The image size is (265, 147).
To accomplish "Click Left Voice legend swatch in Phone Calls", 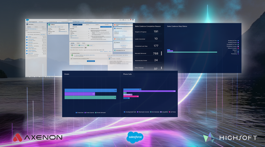I will pos(170,112).
